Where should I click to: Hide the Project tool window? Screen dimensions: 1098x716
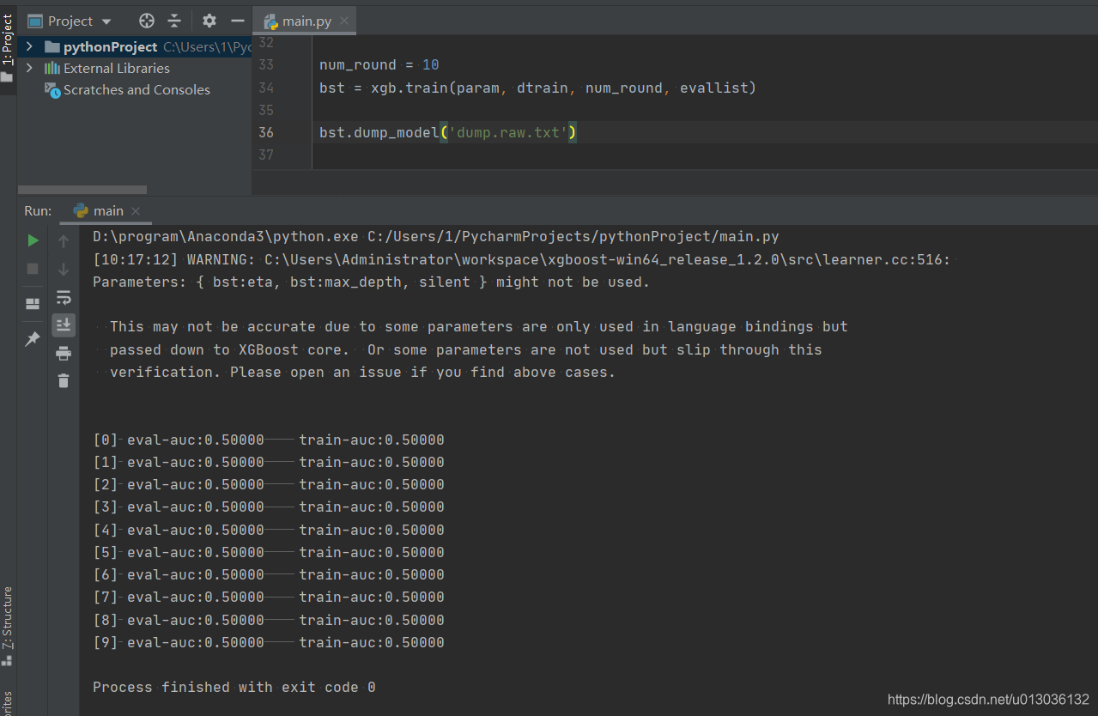(238, 21)
